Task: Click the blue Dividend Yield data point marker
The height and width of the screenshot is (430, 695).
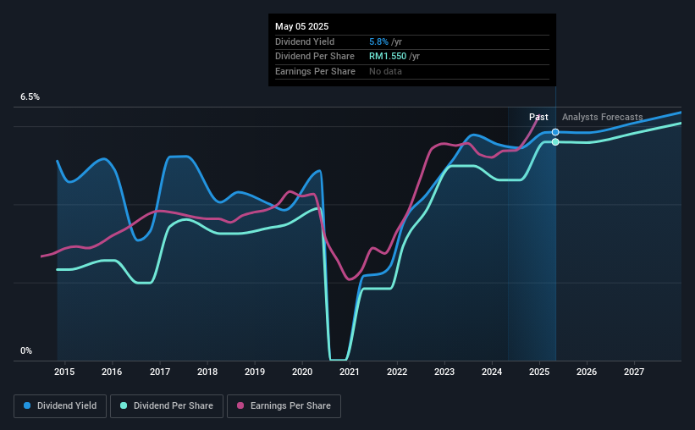Action: (x=555, y=132)
